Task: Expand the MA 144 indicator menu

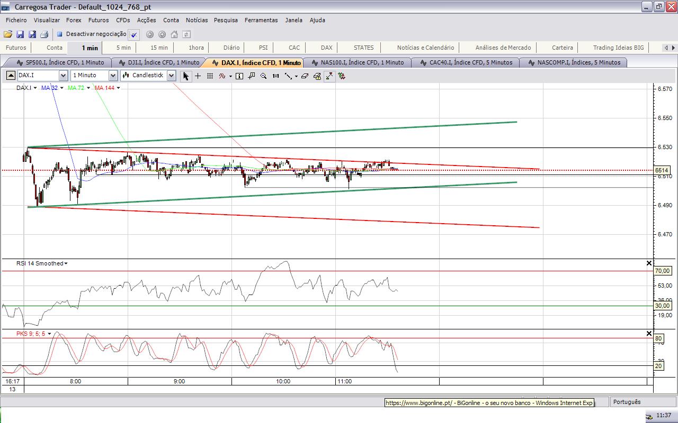Action: pos(118,88)
